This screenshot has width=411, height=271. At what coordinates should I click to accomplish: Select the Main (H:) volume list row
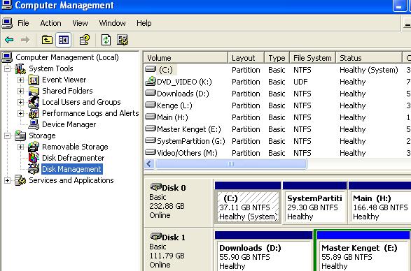point(277,117)
